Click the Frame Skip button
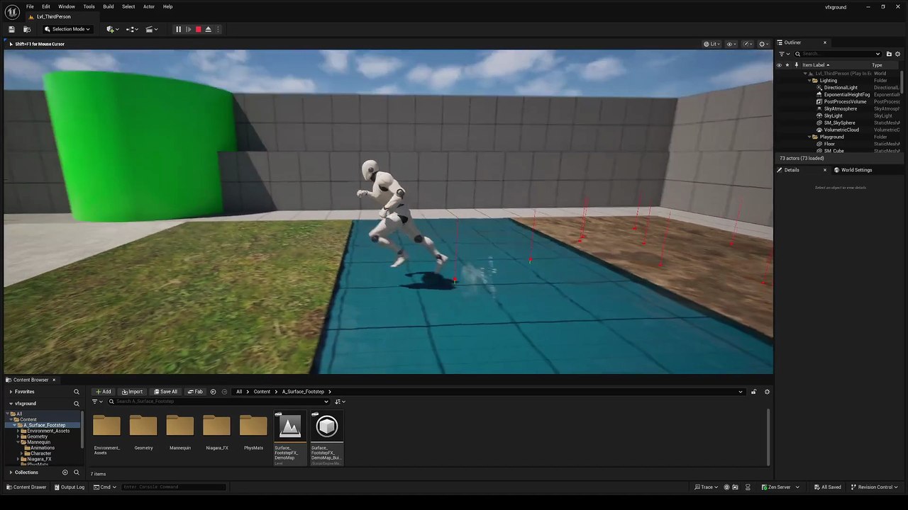The height and width of the screenshot is (510, 908). [x=188, y=29]
